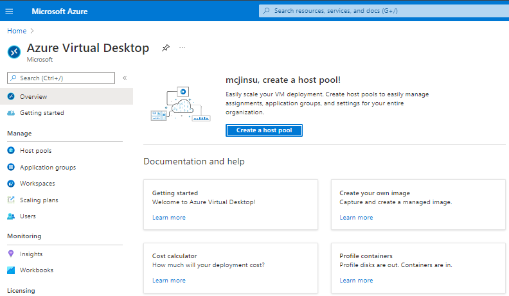Click the Create a host pool button
Screen dimensions: 509x296
pos(264,130)
